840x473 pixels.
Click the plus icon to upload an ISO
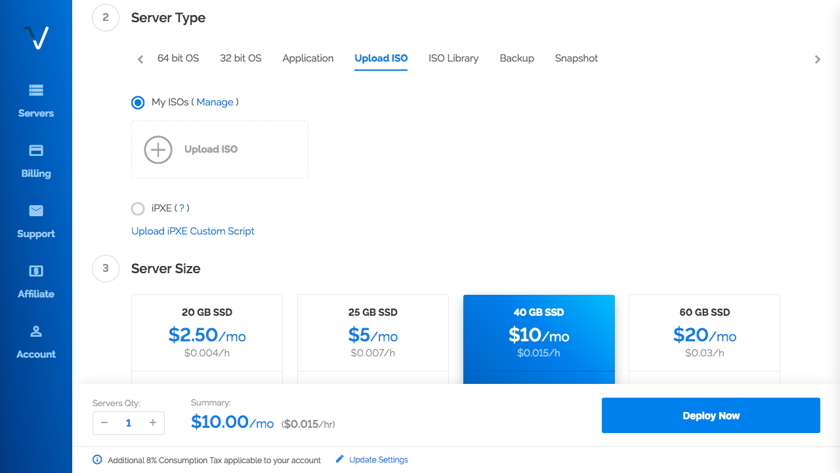[157, 149]
